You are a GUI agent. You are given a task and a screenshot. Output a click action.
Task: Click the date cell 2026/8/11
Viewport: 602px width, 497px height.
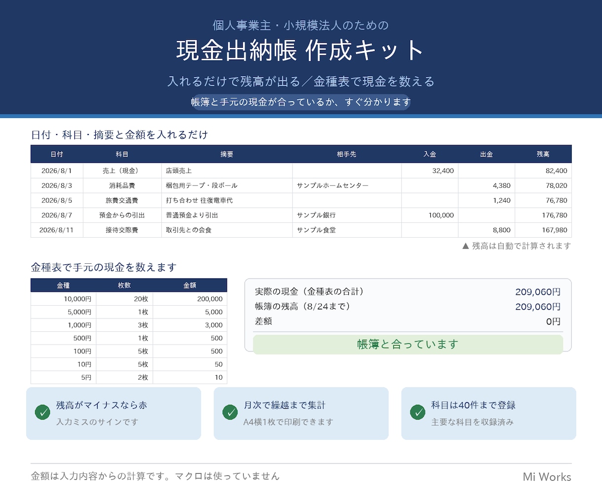57,230
